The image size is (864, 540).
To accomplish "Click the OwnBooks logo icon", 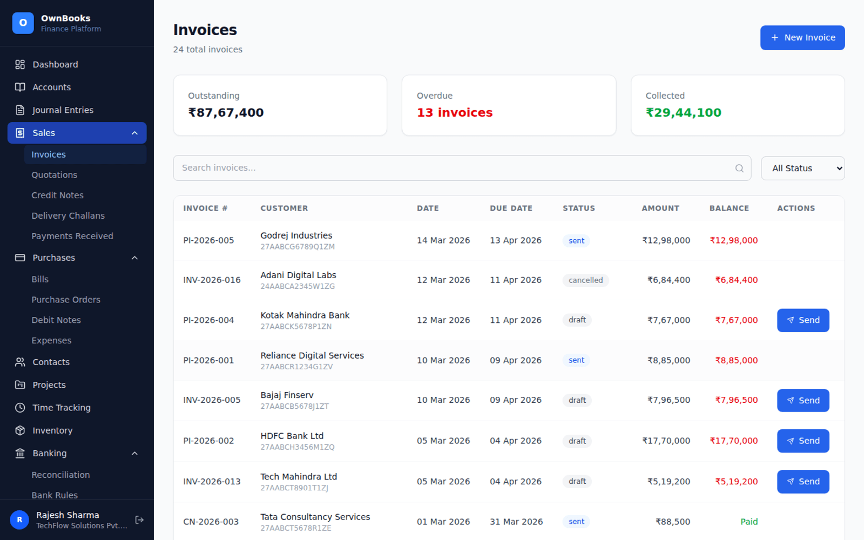I will point(23,23).
